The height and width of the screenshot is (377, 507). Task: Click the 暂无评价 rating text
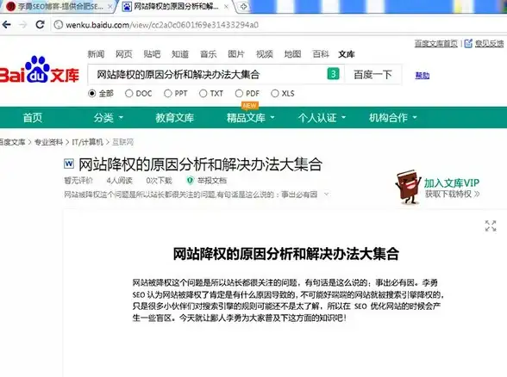78,181
